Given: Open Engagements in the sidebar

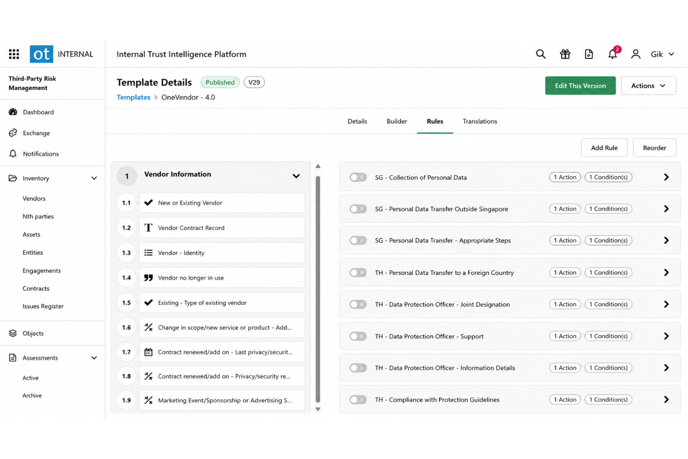Looking at the screenshot, I should (x=41, y=271).
